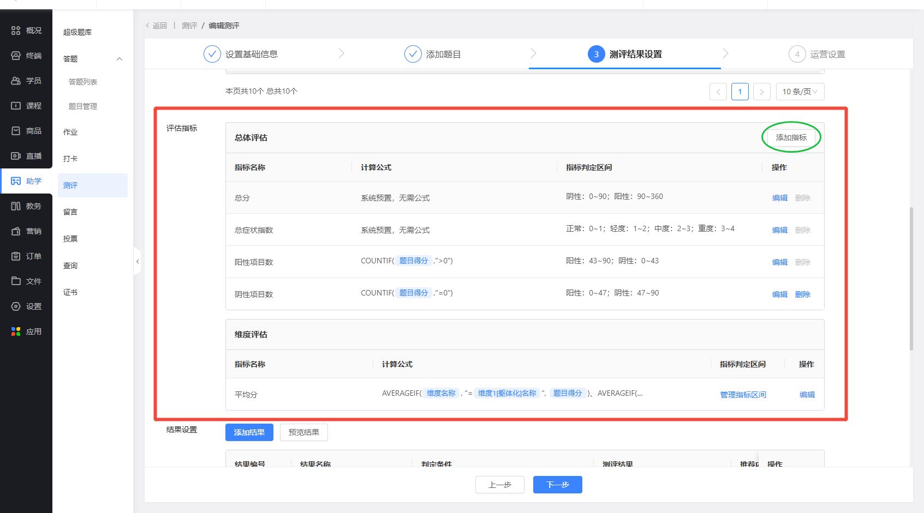Open the 10 条/页 page size dropdown

[x=800, y=92]
